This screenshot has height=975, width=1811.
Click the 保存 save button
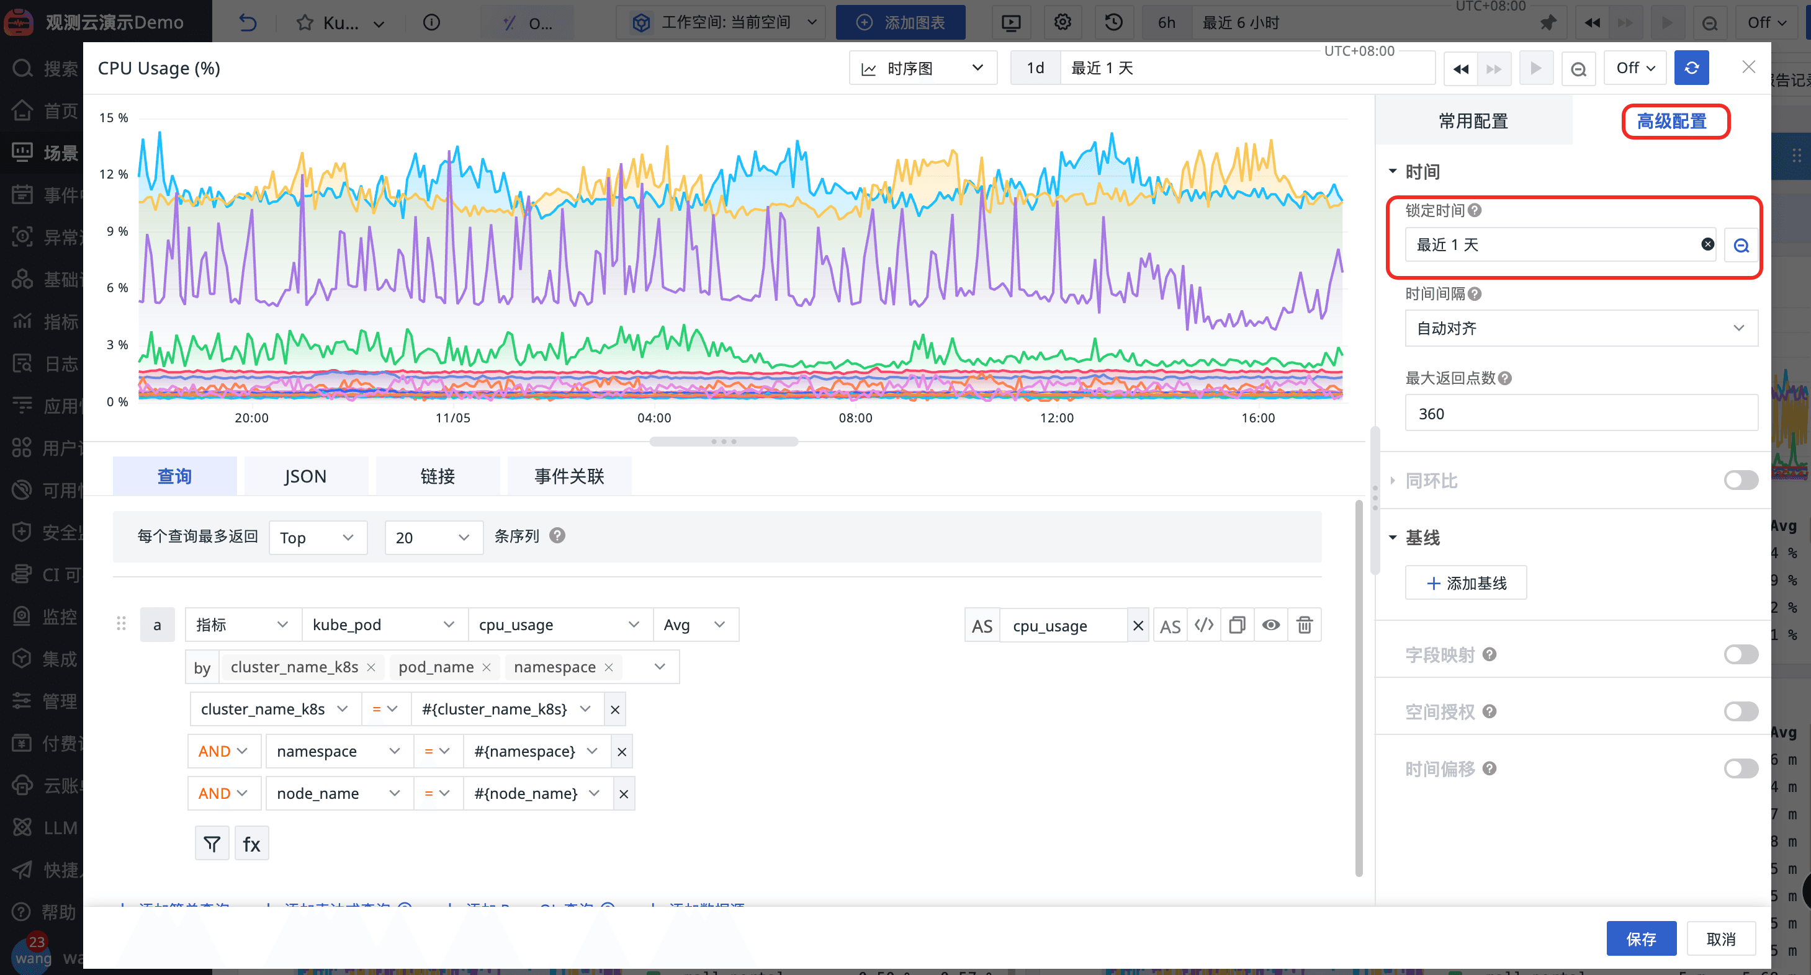click(x=1641, y=938)
